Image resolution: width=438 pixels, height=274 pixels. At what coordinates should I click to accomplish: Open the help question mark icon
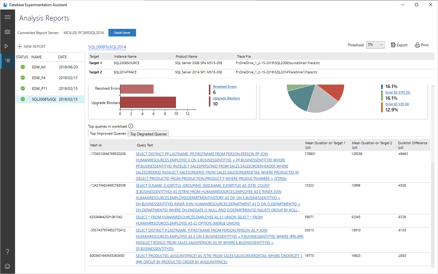click(7, 252)
